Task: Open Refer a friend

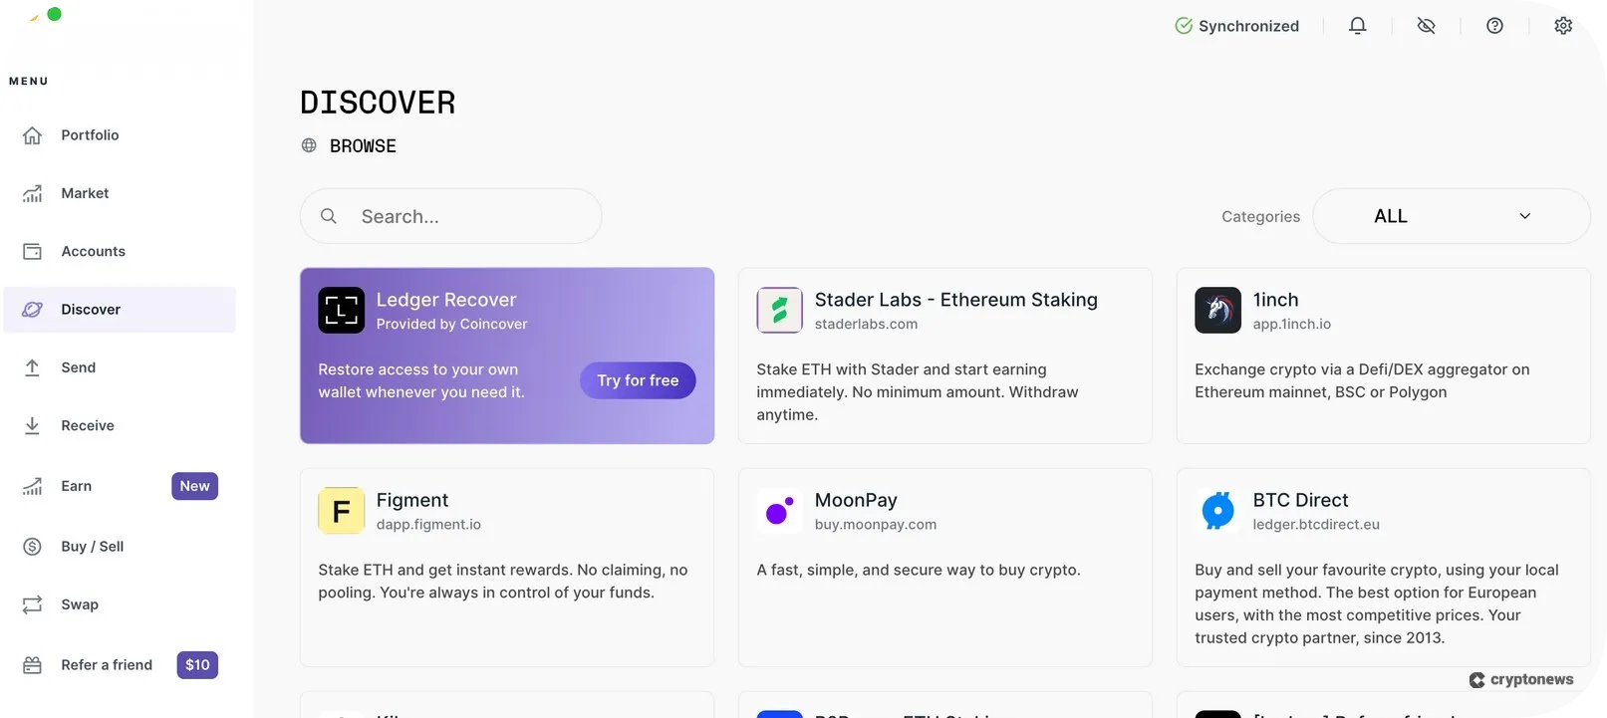Action: [x=106, y=664]
